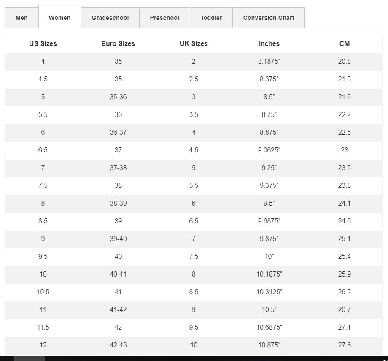Switch to the Men tab
The image size is (388, 361).
(22, 18)
